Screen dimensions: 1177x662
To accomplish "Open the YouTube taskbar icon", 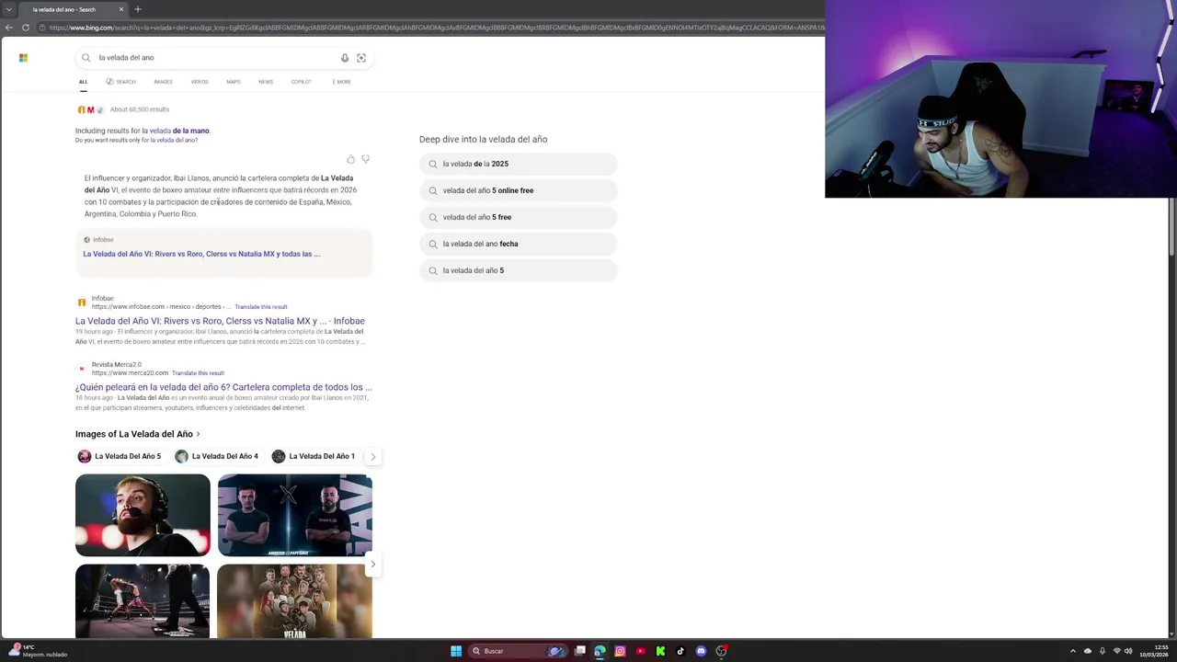I will point(640,651).
